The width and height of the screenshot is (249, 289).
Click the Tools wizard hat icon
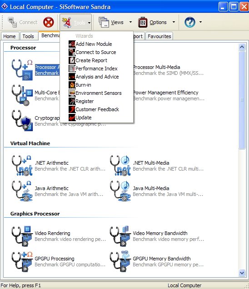tap(67, 22)
